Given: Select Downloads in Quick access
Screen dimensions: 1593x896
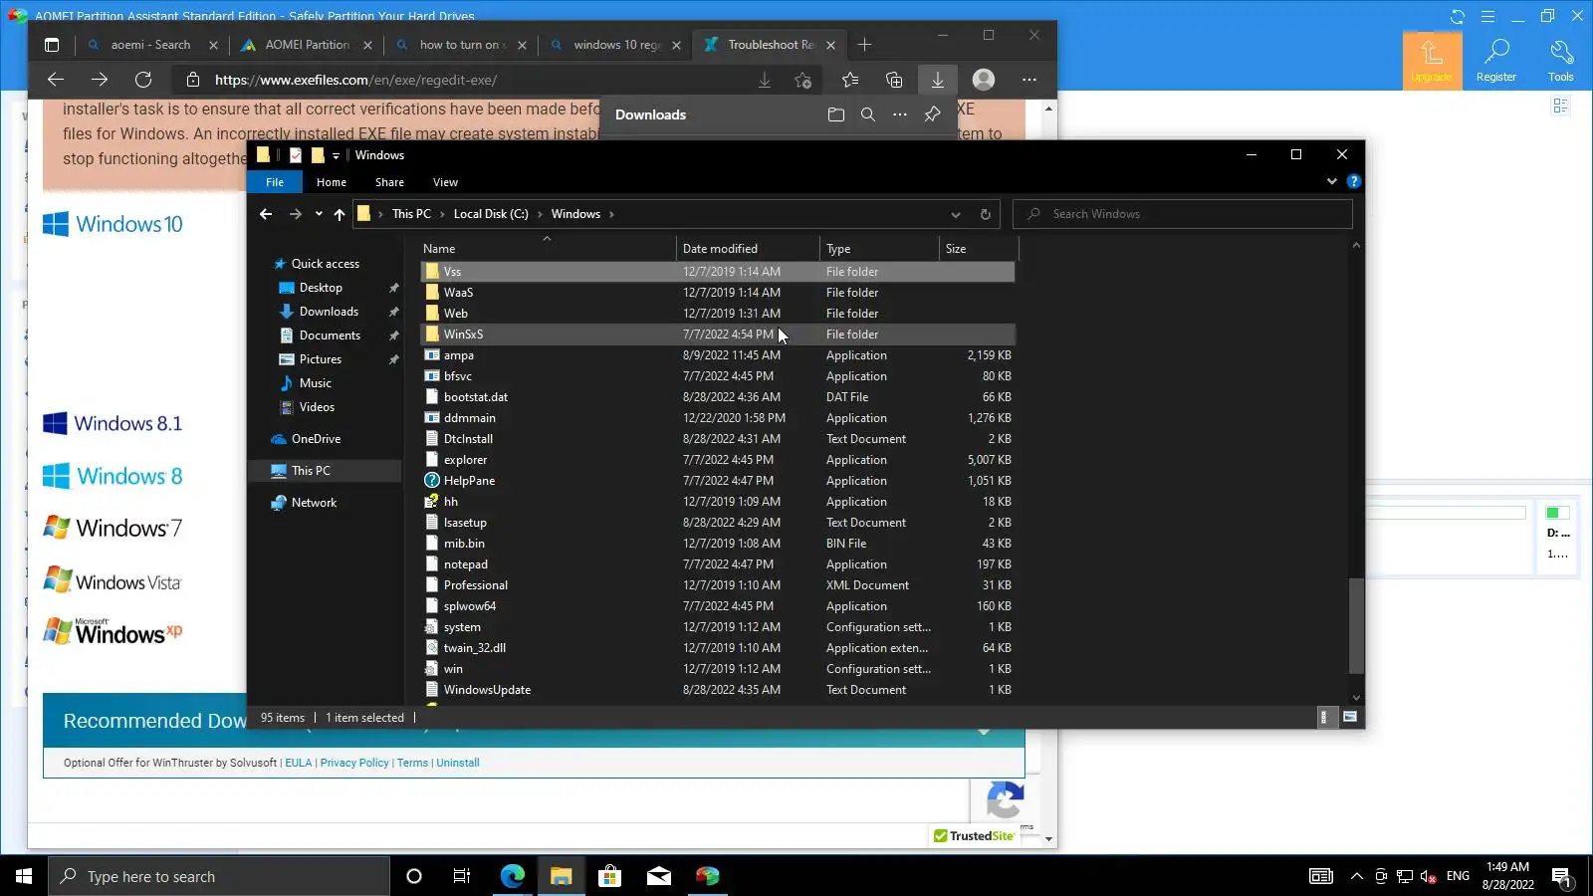Looking at the screenshot, I should coord(329,312).
